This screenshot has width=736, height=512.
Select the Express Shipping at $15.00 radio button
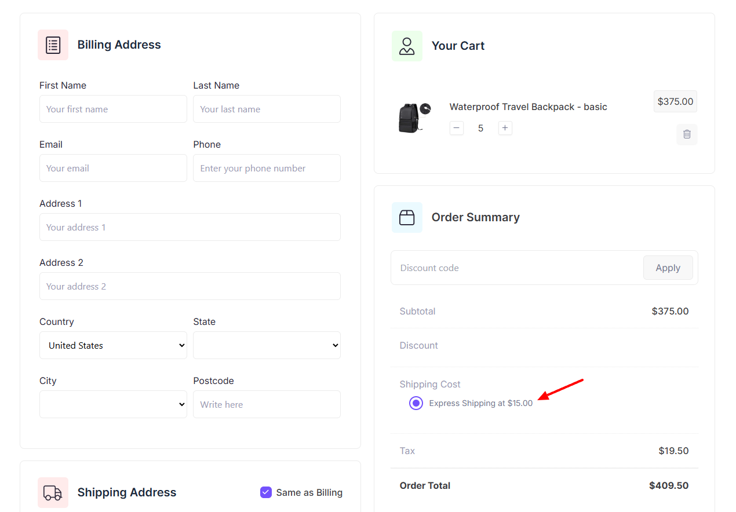[416, 403]
